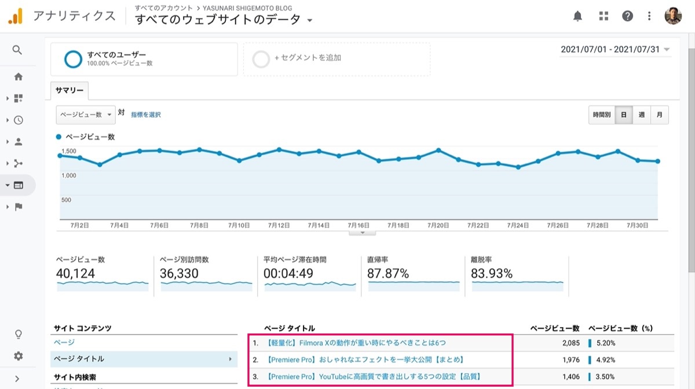Screen dimensions: 695x389
Task: Select ページ under サイト コンテンツ
Action: click(64, 343)
